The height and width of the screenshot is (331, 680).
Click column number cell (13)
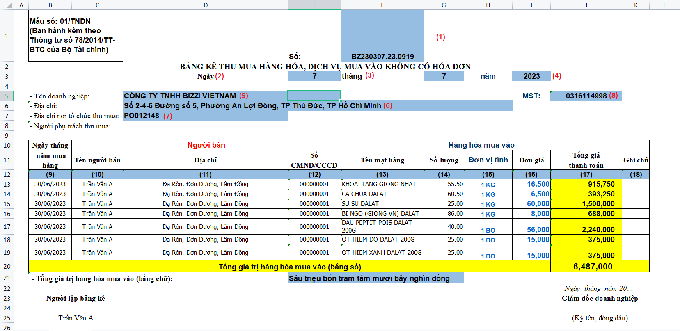coord(382,174)
